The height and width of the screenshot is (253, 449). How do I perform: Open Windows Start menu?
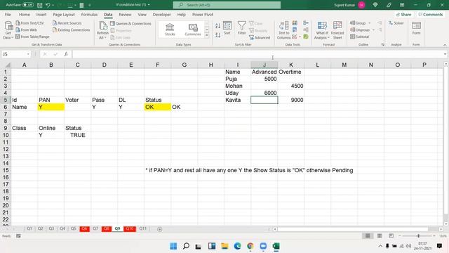(x=173, y=246)
